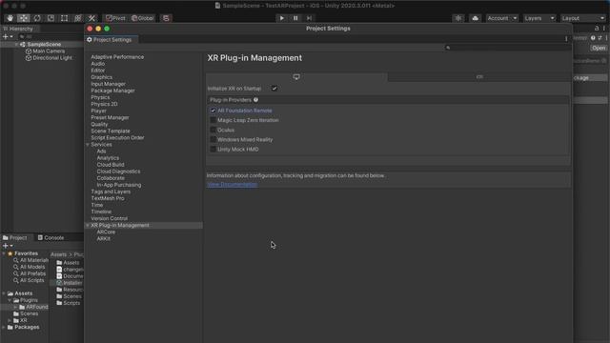Screen dimensions: 610x343
Task: Select the Hand tool in Unity toolbar
Action: click(x=10, y=18)
